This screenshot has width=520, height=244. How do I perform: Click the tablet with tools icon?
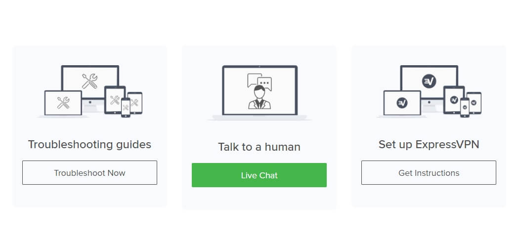pyautogui.click(x=115, y=100)
